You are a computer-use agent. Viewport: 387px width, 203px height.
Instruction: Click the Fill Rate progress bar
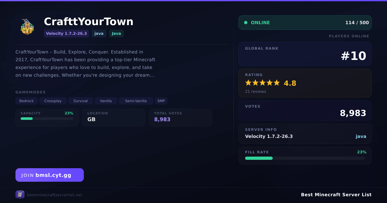point(305,158)
